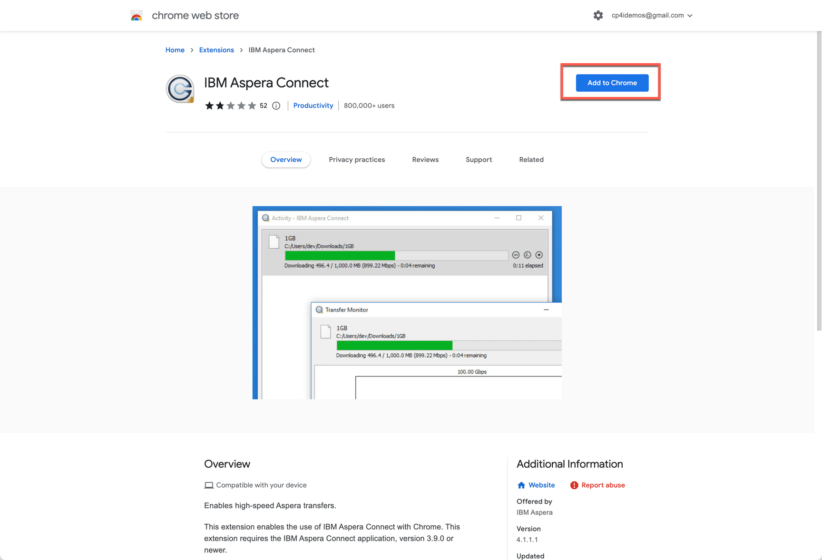This screenshot has height=560, width=822.
Task: Open the settings gear icon
Action: pyautogui.click(x=598, y=15)
